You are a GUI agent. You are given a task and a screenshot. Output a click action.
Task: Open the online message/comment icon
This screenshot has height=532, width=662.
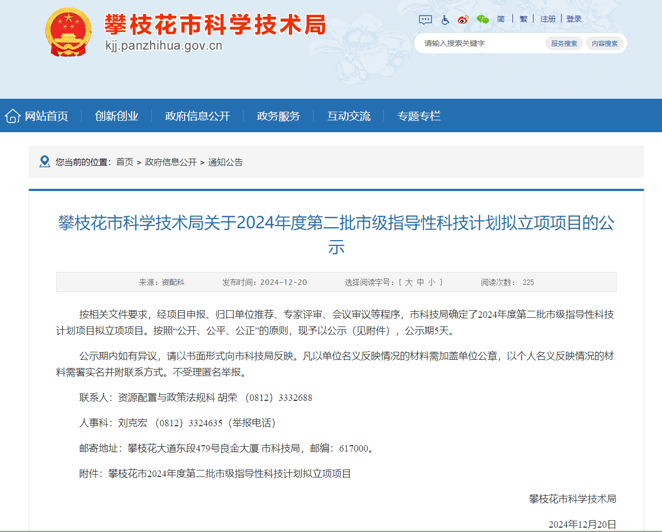click(x=425, y=19)
